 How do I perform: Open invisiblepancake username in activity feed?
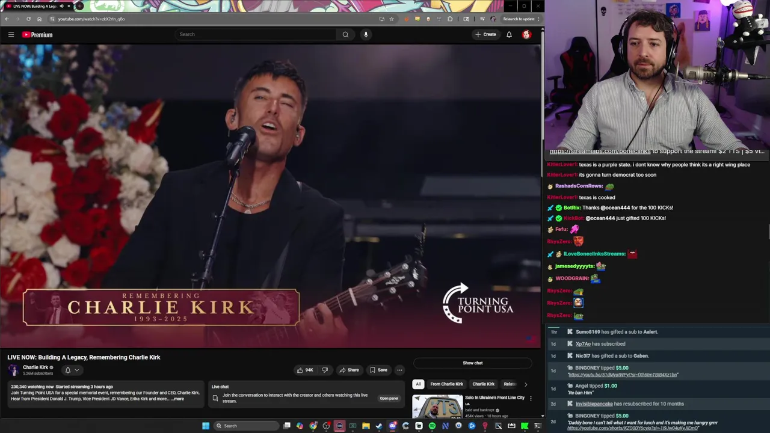pyautogui.click(x=594, y=404)
